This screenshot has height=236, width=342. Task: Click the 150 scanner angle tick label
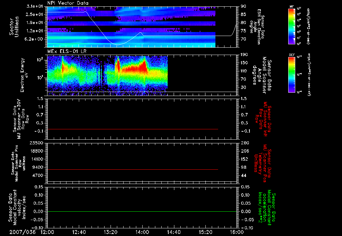point(245,63)
